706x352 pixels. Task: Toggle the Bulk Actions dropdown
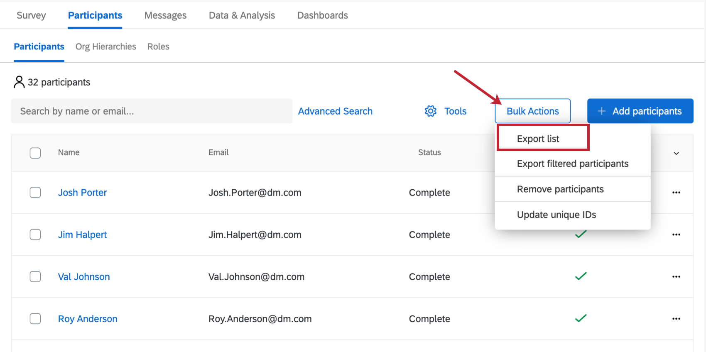532,111
